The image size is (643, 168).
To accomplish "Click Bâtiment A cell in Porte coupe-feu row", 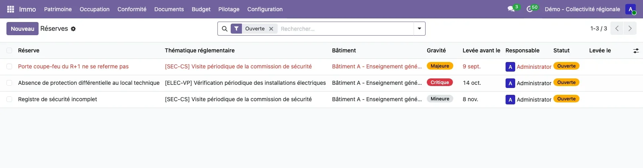I will [377, 66].
